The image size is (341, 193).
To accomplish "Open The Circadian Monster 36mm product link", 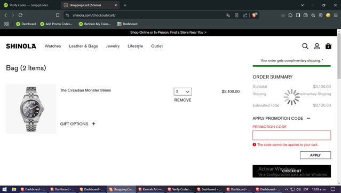I will pyautogui.click(x=85, y=90).
